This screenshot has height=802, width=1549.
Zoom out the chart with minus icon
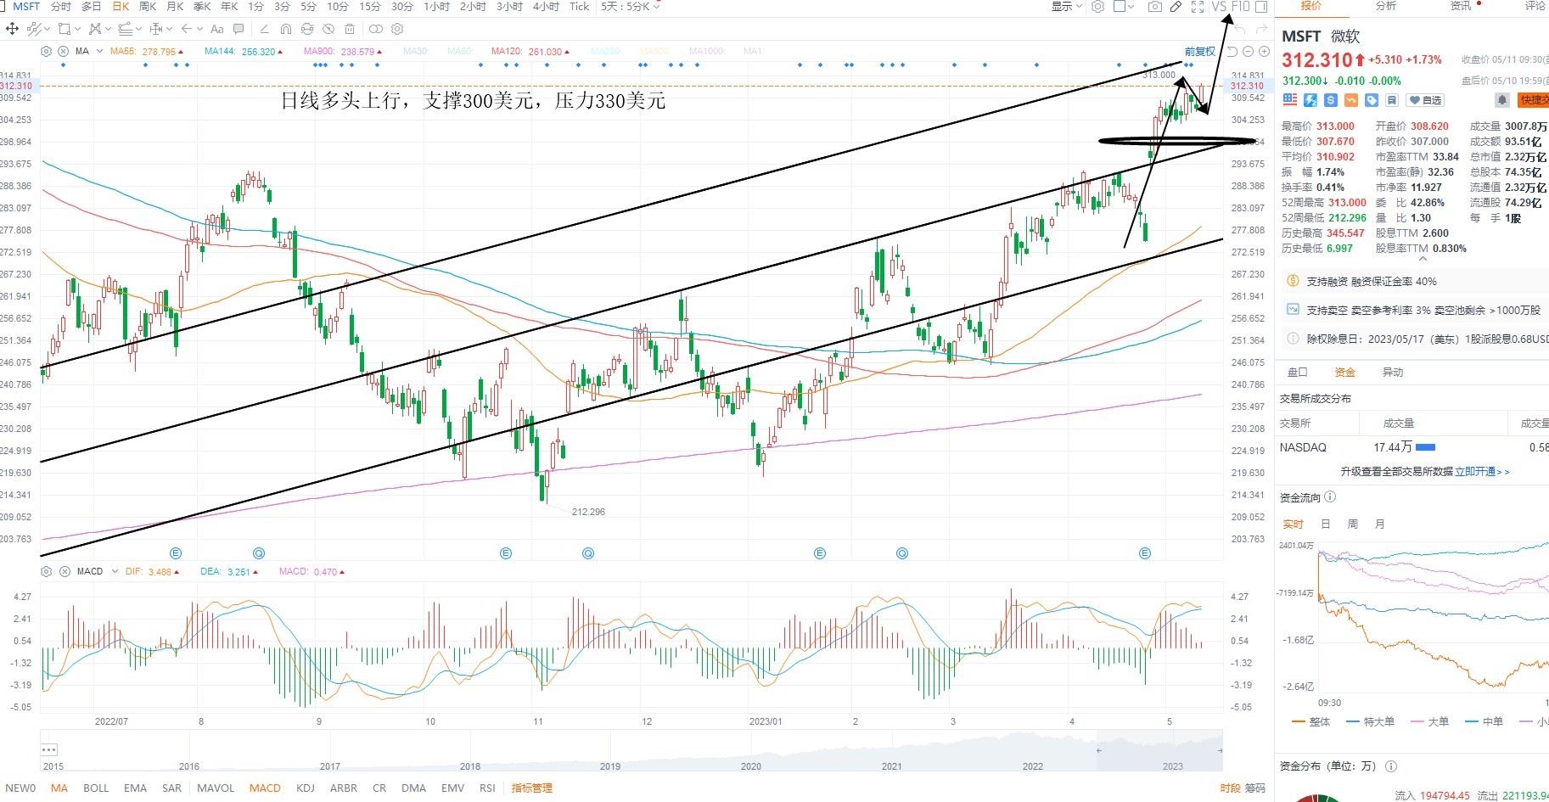pos(1249,52)
